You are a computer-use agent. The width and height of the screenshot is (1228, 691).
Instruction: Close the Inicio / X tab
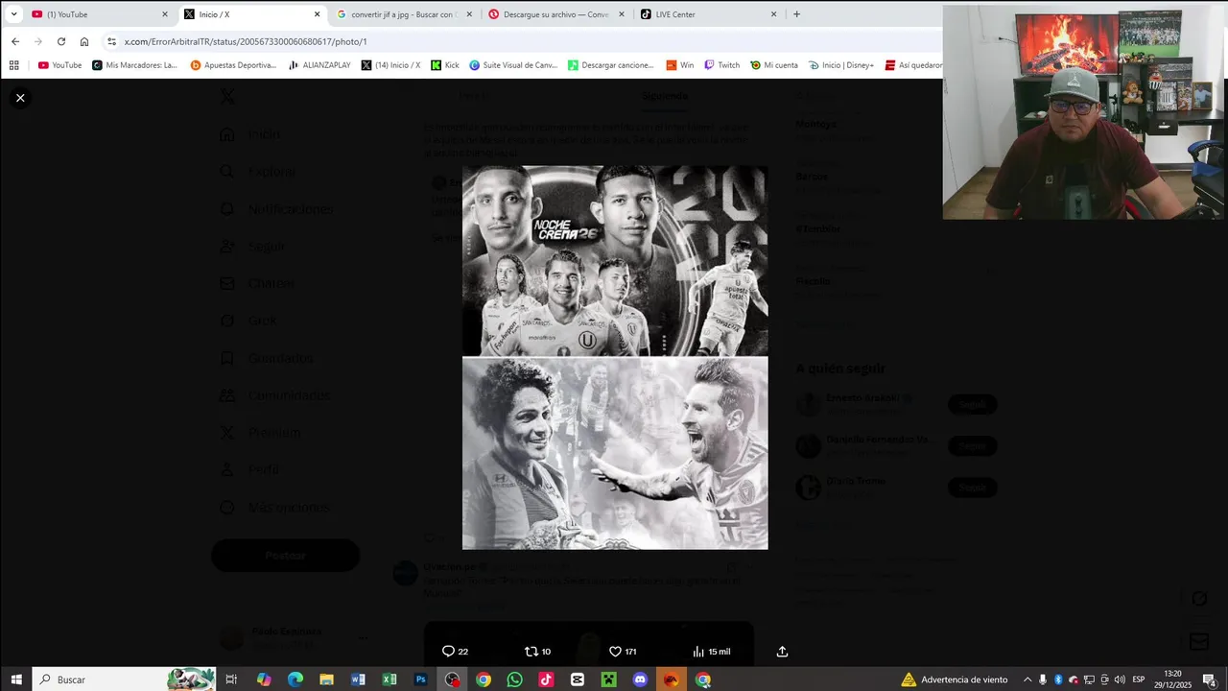coord(317,14)
